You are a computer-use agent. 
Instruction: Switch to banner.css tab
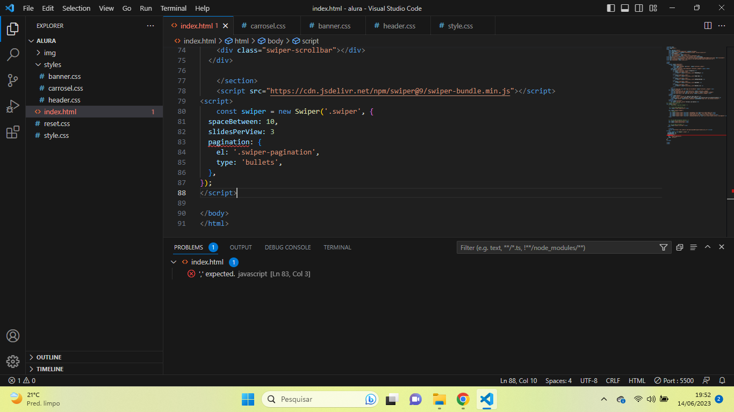click(333, 26)
